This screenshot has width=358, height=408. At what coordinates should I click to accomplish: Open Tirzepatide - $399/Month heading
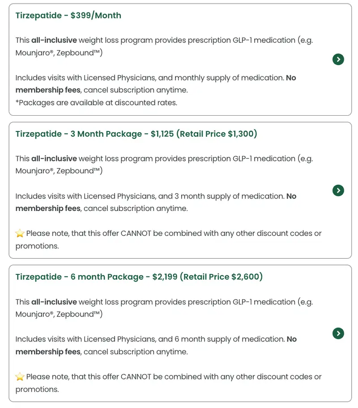click(x=68, y=16)
